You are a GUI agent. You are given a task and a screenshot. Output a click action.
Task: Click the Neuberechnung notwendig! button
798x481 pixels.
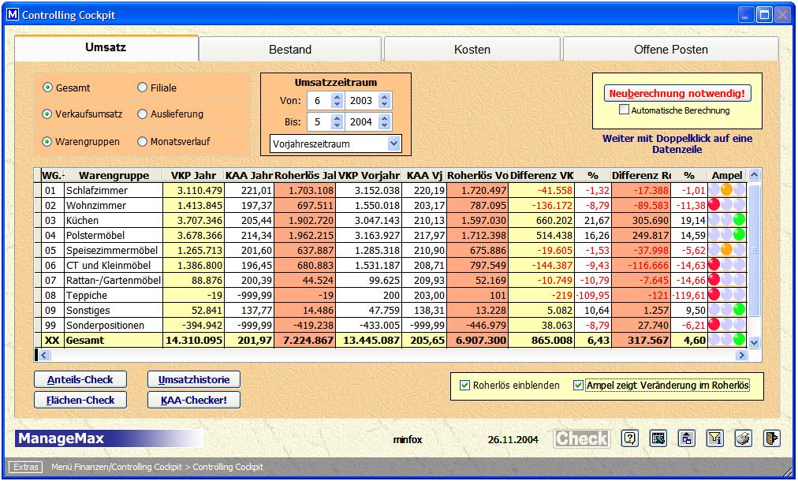pyautogui.click(x=677, y=93)
